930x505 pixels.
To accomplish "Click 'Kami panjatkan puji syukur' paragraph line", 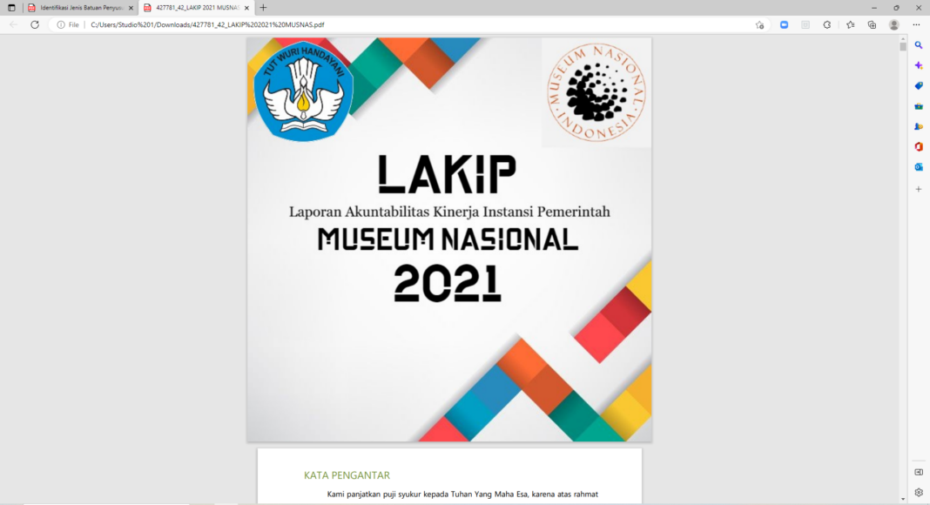I will [462, 495].
